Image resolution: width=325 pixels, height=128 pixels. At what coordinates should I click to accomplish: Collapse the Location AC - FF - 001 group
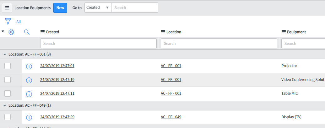[x=5, y=54]
